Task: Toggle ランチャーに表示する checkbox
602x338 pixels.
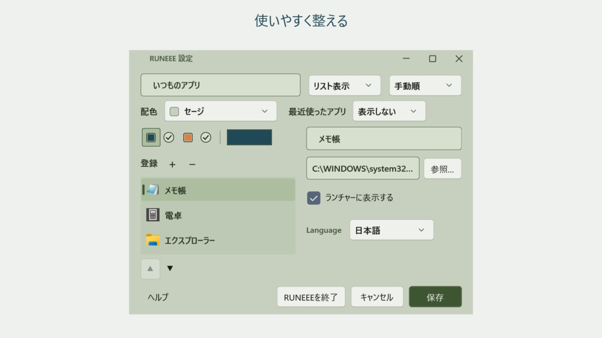Action: pyautogui.click(x=314, y=198)
